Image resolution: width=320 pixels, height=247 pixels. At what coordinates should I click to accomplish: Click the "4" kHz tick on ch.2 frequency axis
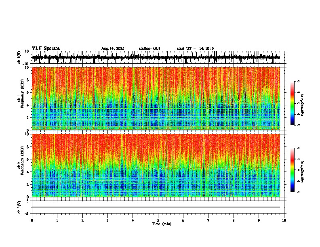pos(28,172)
